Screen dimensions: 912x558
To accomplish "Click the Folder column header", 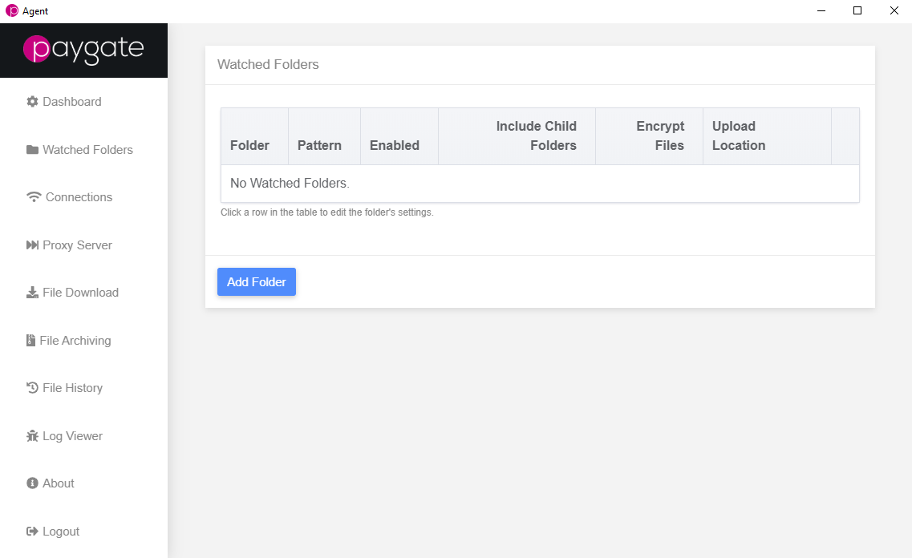I will (x=255, y=136).
